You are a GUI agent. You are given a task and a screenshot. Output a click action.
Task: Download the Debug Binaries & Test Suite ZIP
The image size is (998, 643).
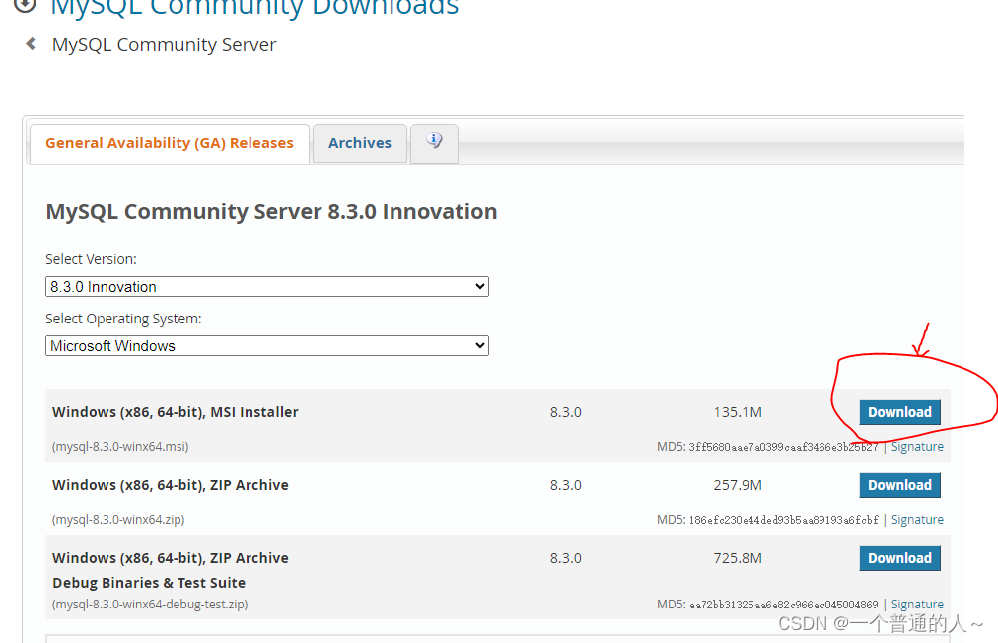pyautogui.click(x=899, y=558)
